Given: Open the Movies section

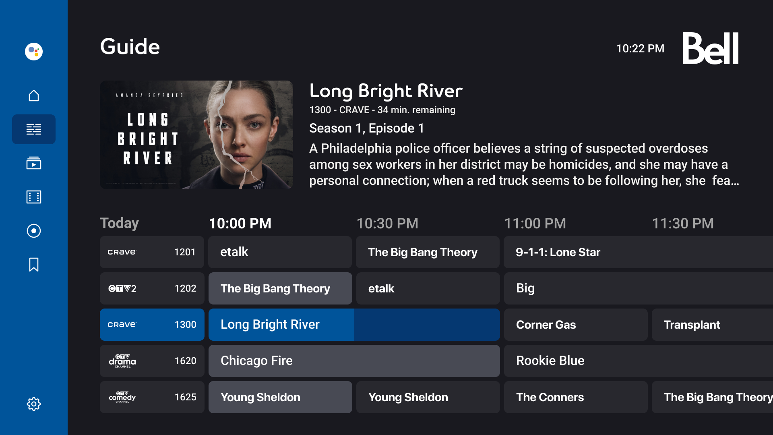Looking at the screenshot, I should point(33,197).
